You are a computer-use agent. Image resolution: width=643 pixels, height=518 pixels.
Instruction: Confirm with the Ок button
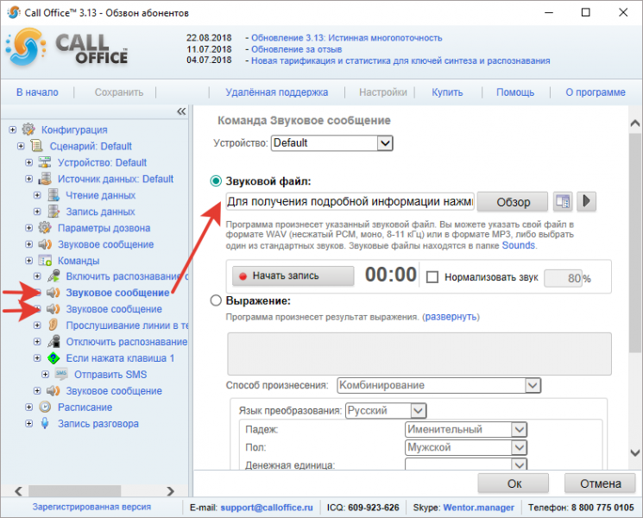click(x=514, y=483)
